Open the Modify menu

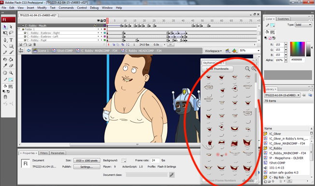point(42,8)
